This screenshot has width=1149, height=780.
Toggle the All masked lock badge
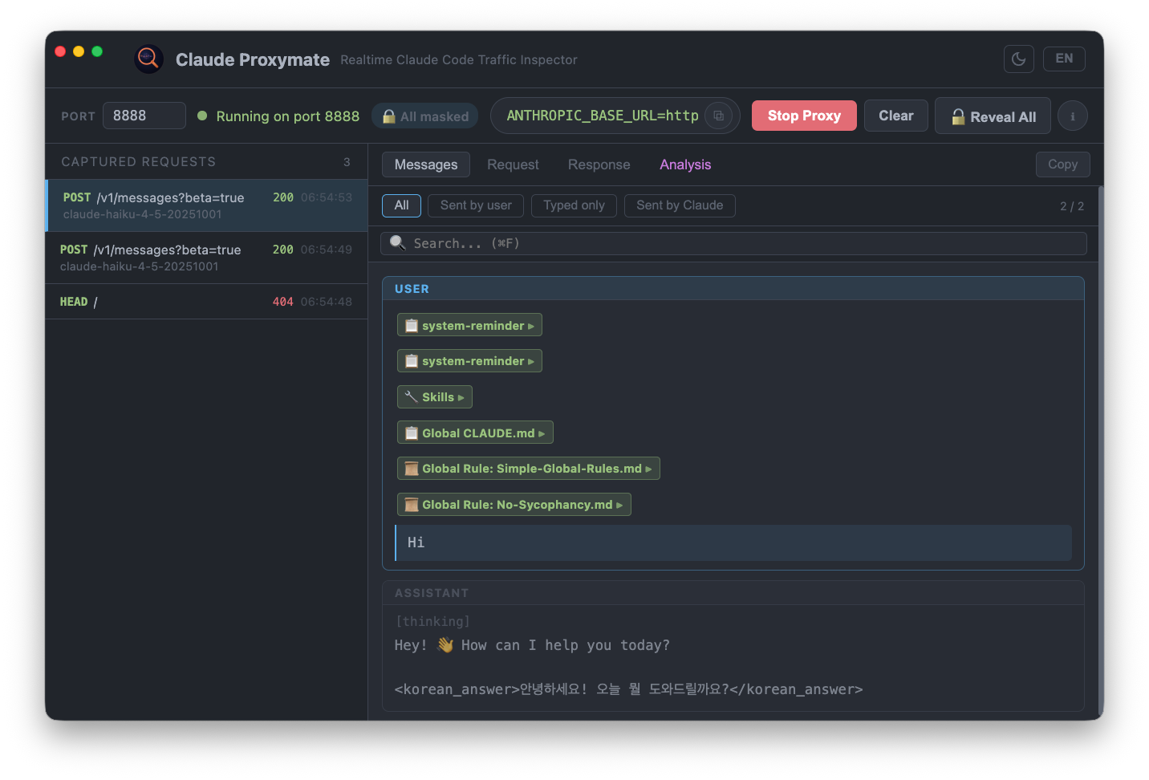[x=425, y=116]
